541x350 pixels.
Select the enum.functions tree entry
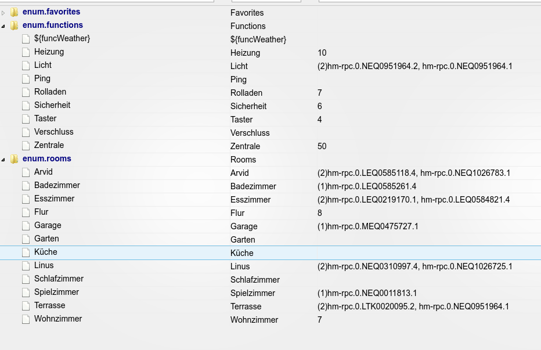pos(53,25)
